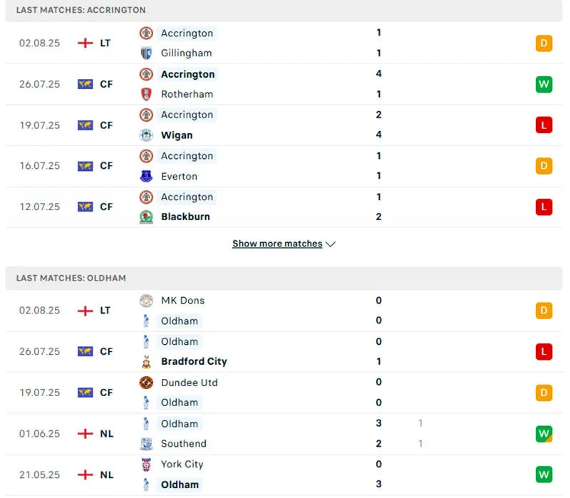The height and width of the screenshot is (498, 570).
Task: Click the Blackburn club crest icon
Action: click(x=146, y=217)
